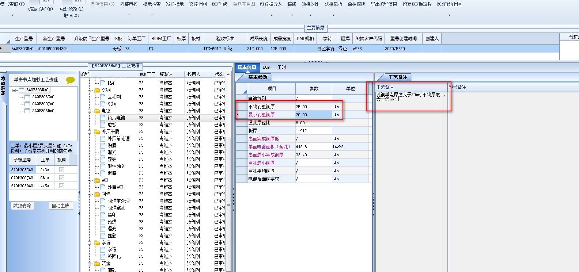This screenshot has height=272, width=579.
Task: Click the 数据清除 button
Action: [22, 206]
